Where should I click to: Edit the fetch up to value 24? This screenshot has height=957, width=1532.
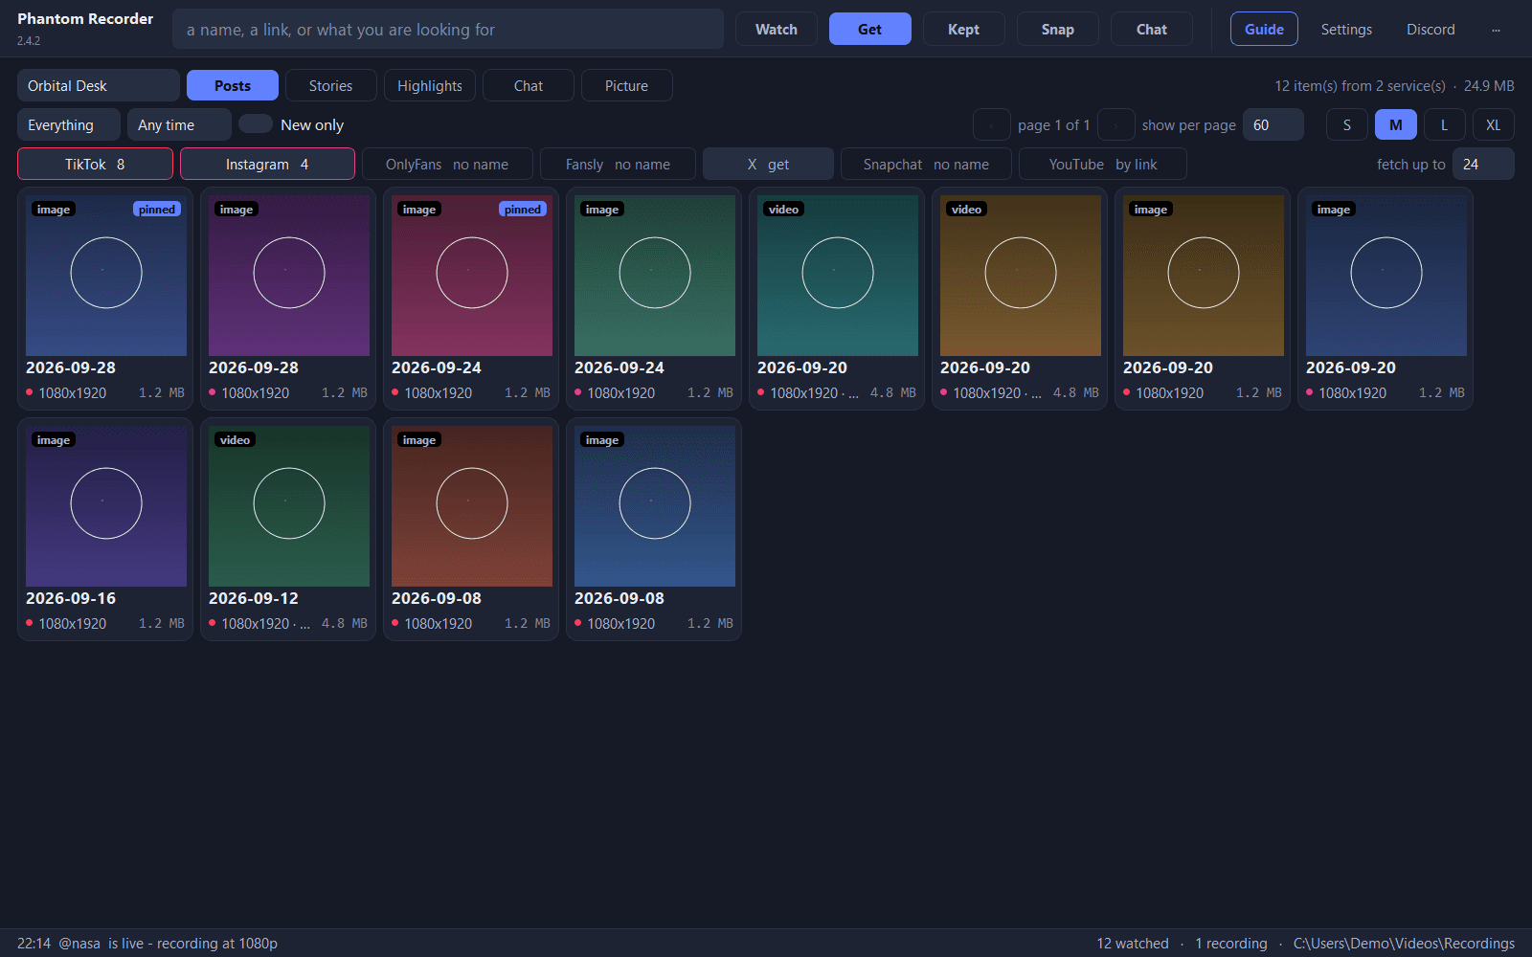point(1483,164)
